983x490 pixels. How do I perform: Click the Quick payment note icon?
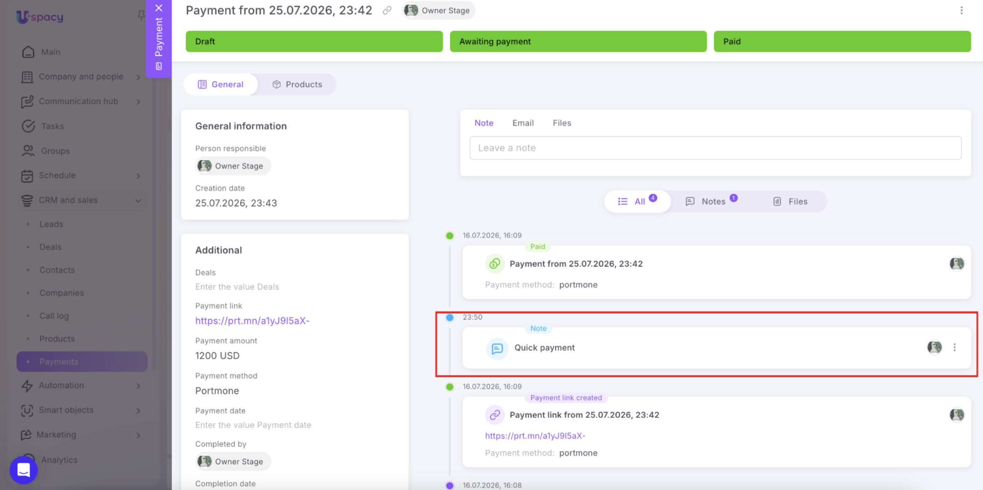coord(497,348)
